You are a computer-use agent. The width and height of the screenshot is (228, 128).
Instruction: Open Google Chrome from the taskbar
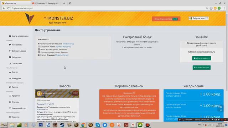tap(83, 125)
